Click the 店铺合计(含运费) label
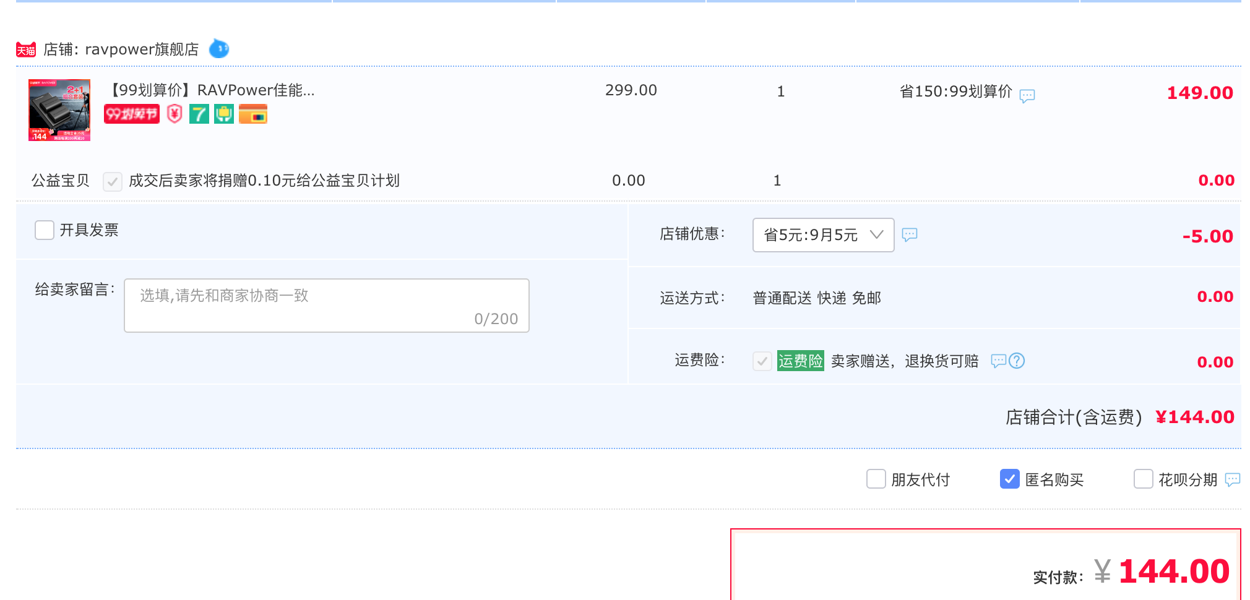1250x600 pixels. click(1074, 418)
